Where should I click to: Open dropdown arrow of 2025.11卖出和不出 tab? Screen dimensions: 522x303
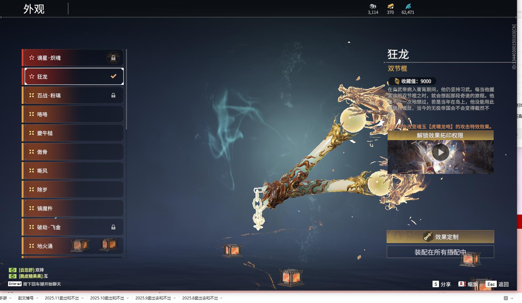pyautogui.click(x=82, y=298)
